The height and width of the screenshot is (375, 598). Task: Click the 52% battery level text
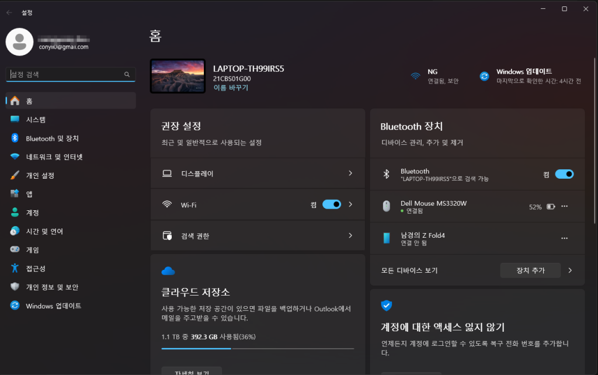point(535,207)
